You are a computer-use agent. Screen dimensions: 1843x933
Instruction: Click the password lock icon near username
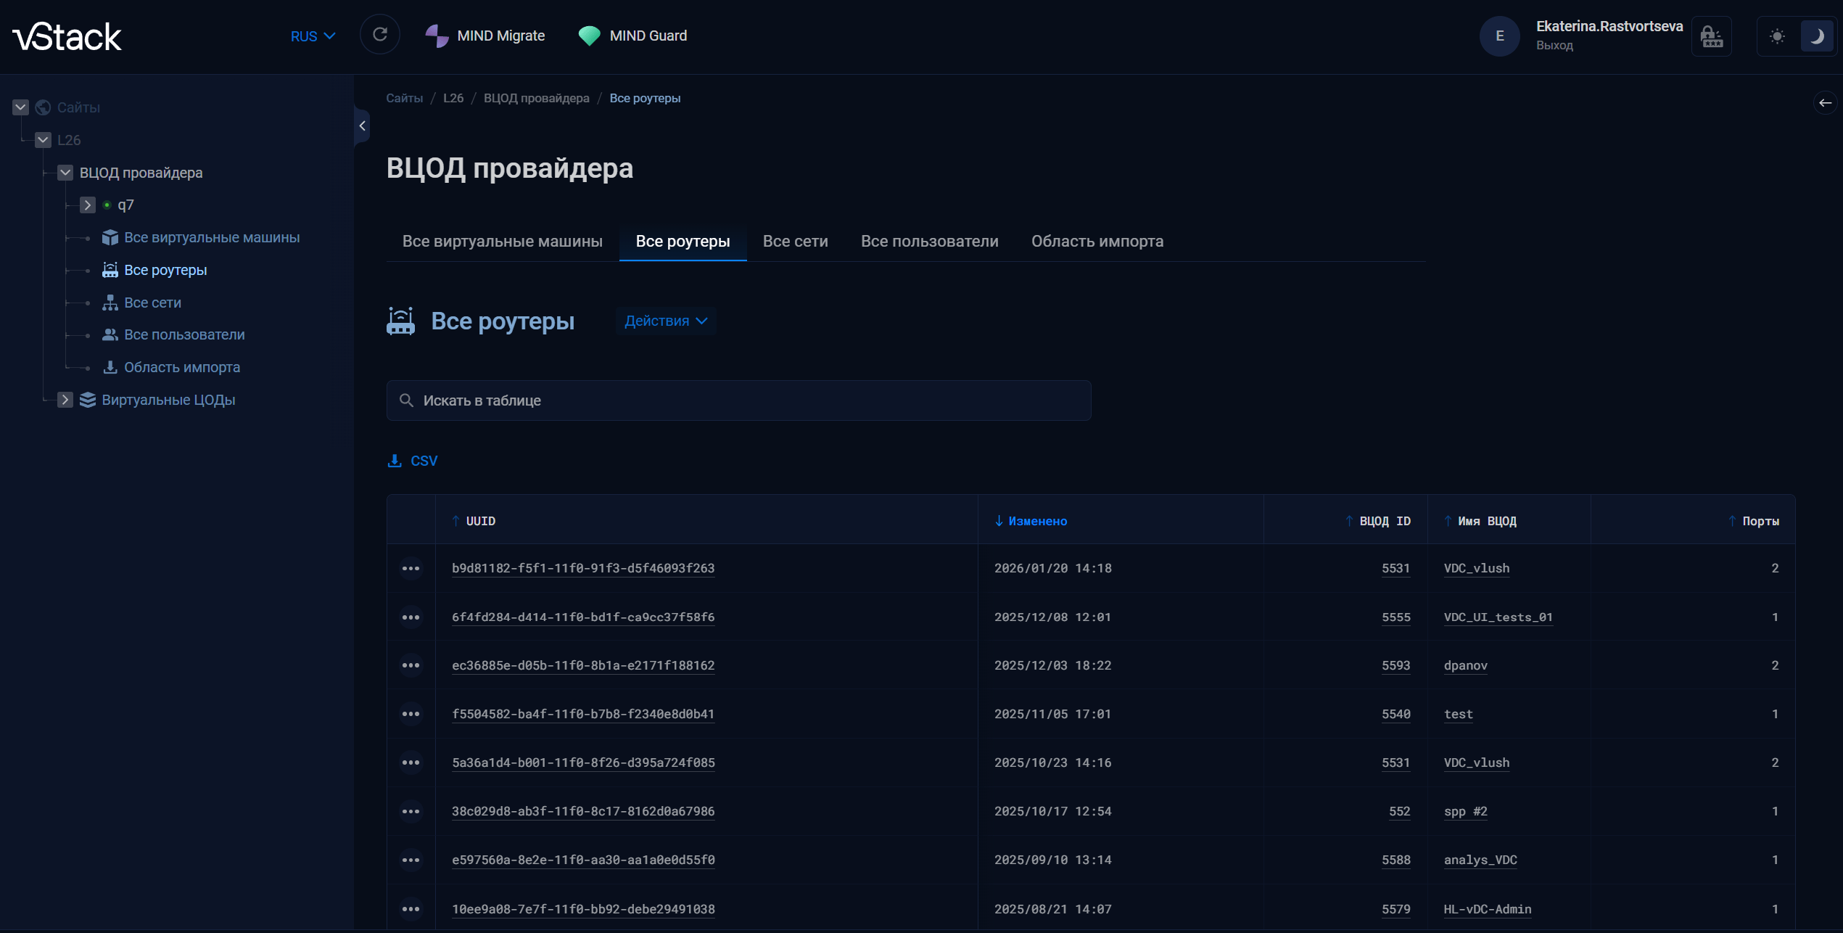(1711, 36)
